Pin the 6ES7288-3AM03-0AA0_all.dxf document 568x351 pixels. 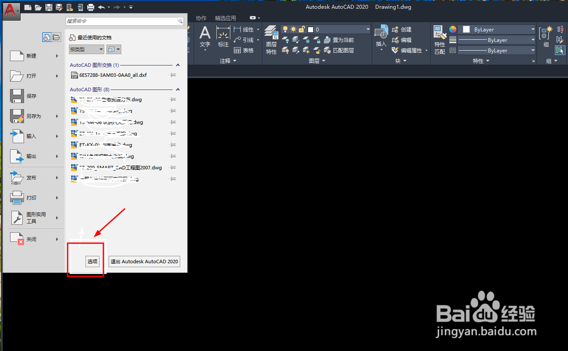173,75
